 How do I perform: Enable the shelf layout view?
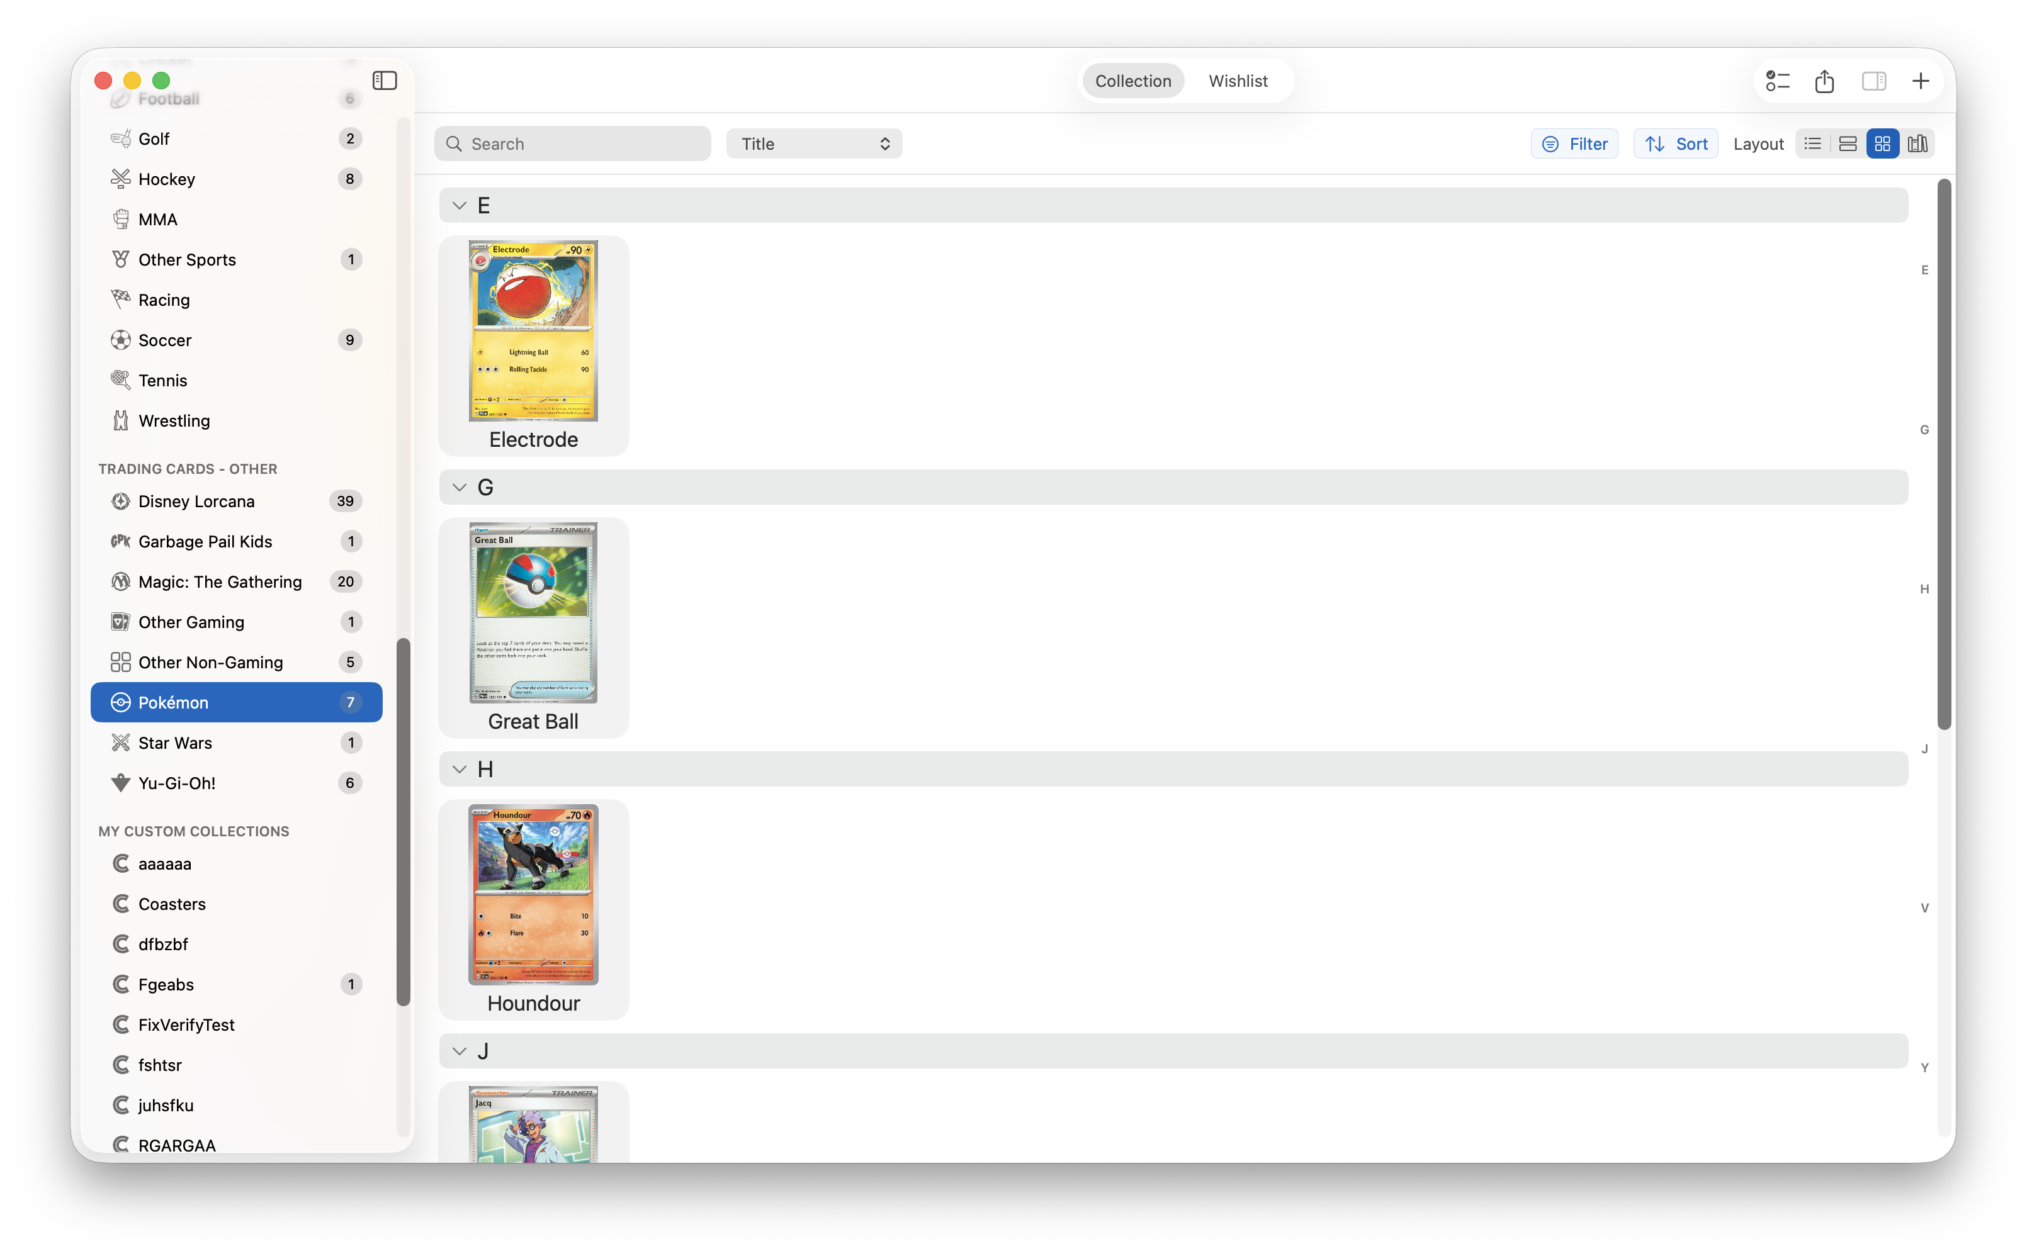click(x=1917, y=143)
